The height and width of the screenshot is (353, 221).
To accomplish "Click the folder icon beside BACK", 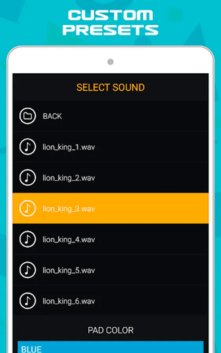I will point(27,116).
